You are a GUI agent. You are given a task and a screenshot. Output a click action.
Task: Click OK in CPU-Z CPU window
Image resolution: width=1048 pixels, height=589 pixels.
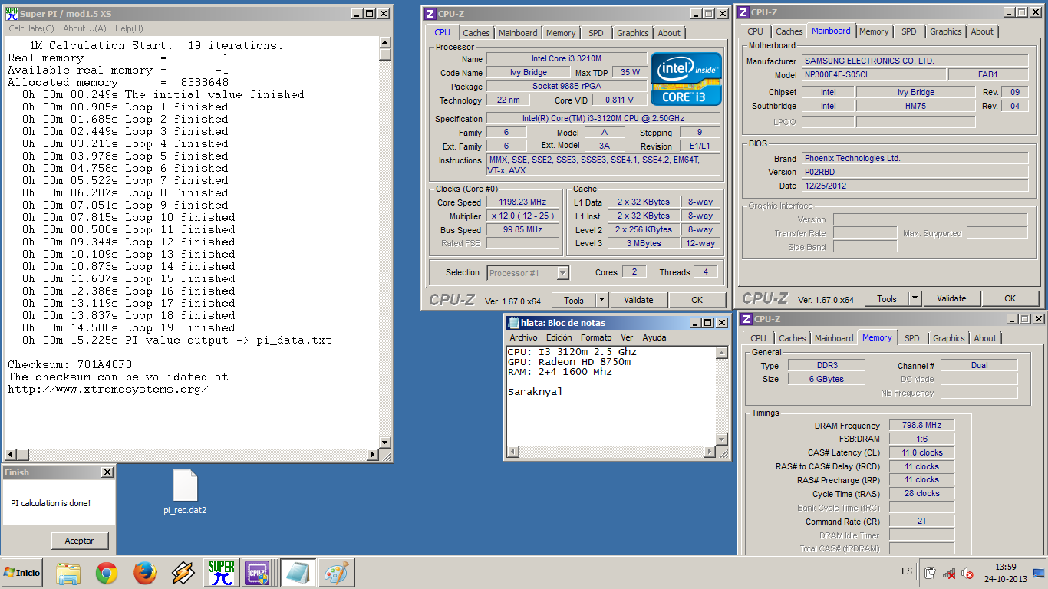click(x=697, y=301)
